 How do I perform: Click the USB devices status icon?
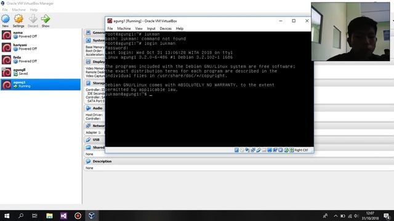click(x=259, y=150)
